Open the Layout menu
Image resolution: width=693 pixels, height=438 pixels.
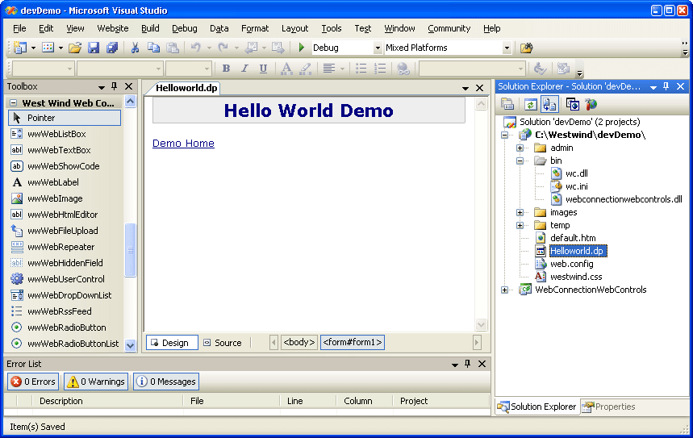coord(294,28)
